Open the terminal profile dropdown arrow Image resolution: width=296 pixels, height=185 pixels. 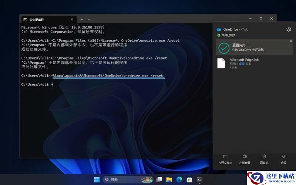[x=88, y=20]
